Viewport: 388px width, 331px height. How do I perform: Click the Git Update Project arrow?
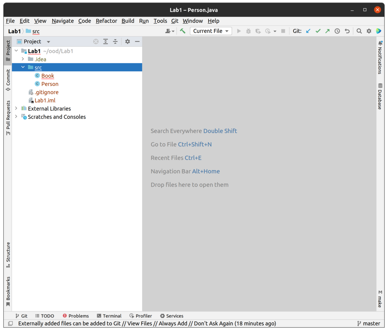(308, 31)
